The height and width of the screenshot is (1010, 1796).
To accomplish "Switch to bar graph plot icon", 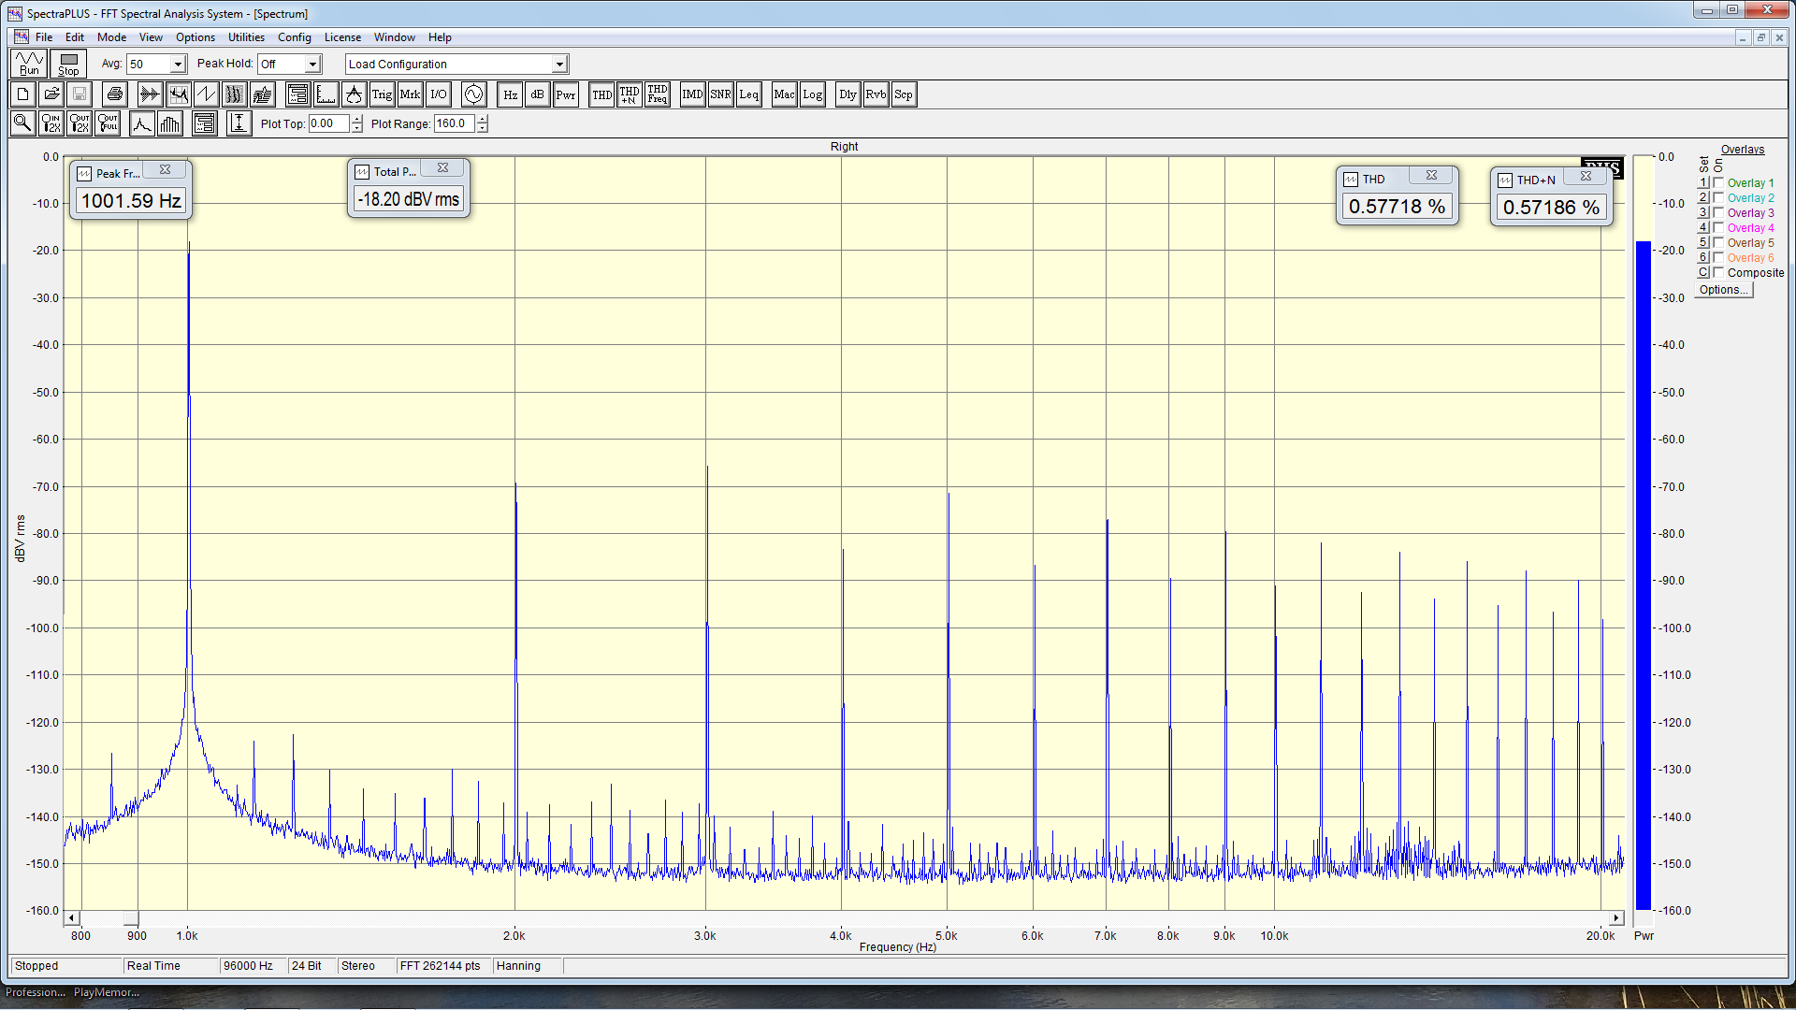I will 170,123.
